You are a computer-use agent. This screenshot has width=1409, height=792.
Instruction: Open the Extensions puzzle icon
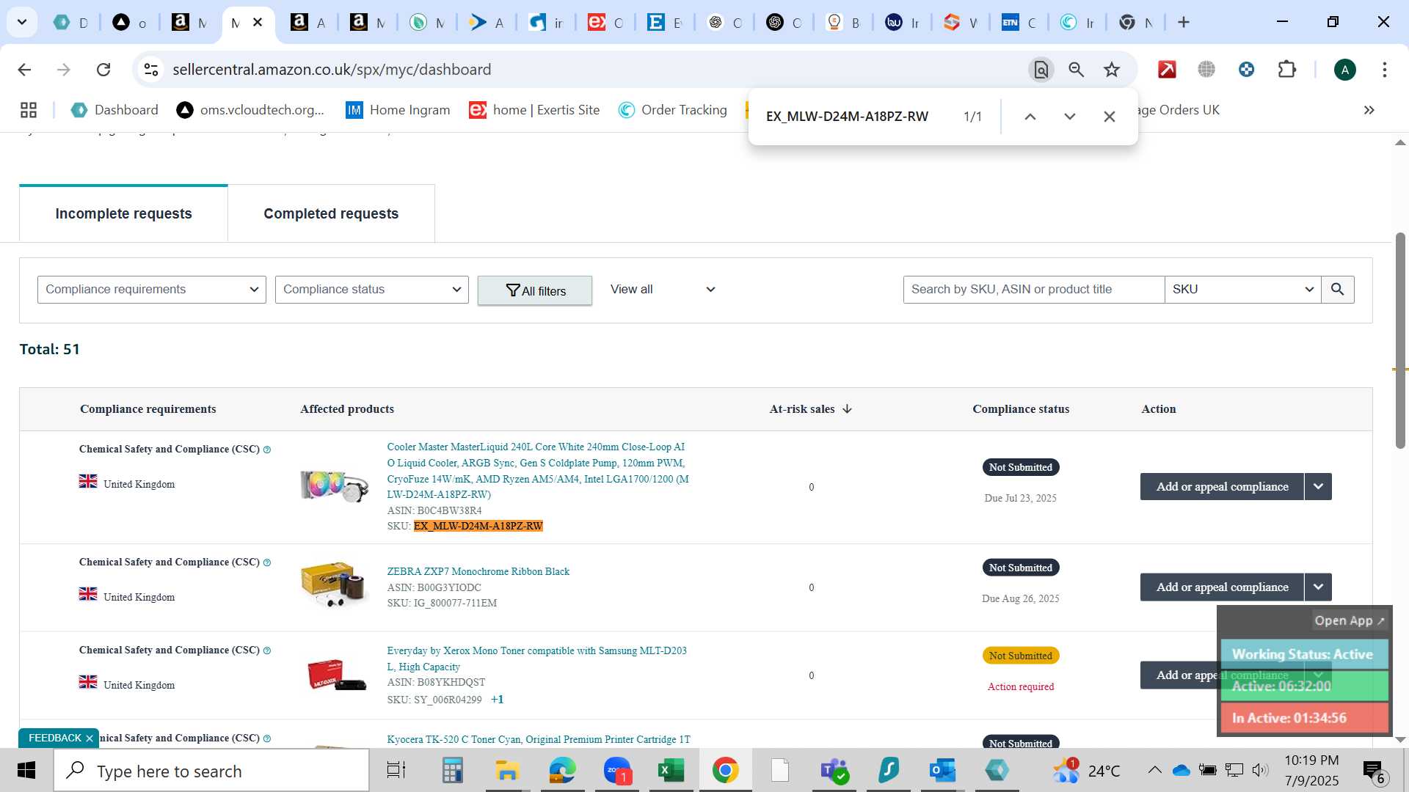click(x=1287, y=70)
